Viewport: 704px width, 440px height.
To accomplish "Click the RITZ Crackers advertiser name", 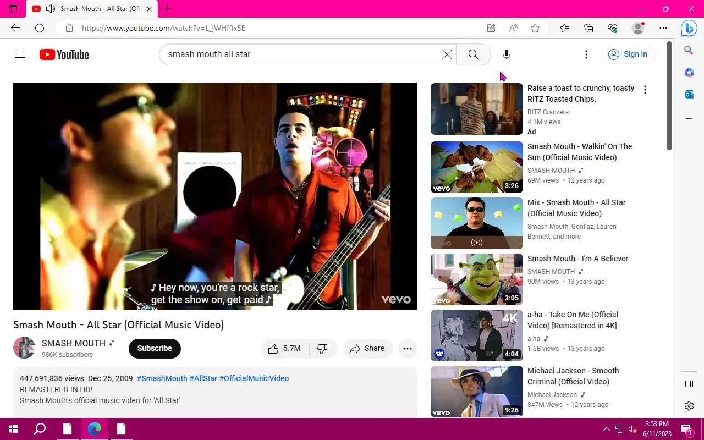I will click(548, 112).
